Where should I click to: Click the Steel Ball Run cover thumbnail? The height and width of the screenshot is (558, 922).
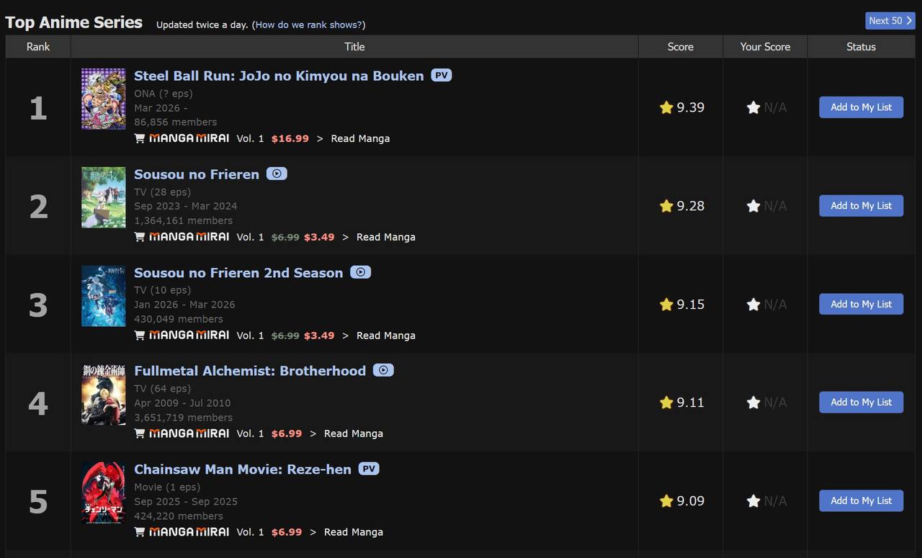coord(103,99)
